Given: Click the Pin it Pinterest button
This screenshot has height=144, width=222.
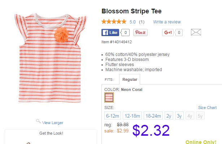Looking at the screenshot, I should click(x=140, y=32).
